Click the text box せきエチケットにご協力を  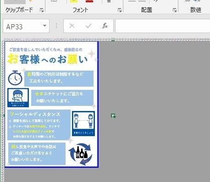tap(62, 98)
